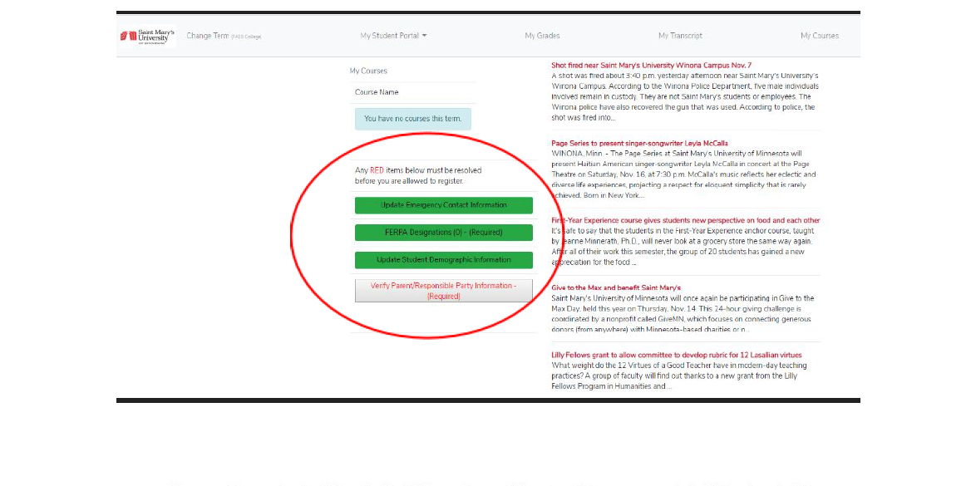Click the Saint Mary's University logo
Image resolution: width=971 pixels, height=486 pixels.
(x=147, y=37)
